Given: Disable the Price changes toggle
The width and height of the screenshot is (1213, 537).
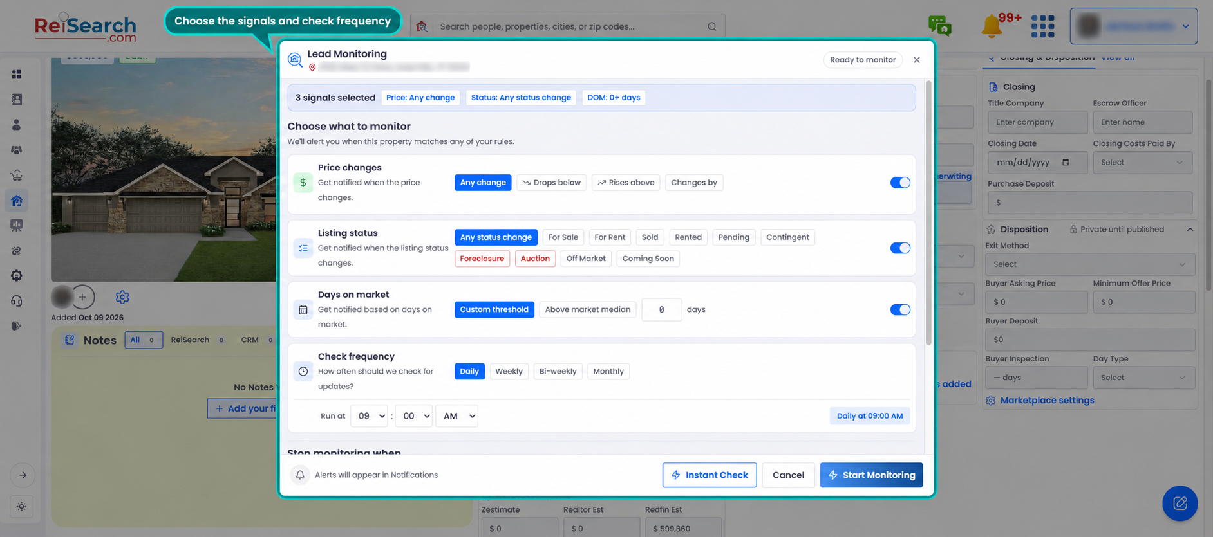Looking at the screenshot, I should click(900, 183).
